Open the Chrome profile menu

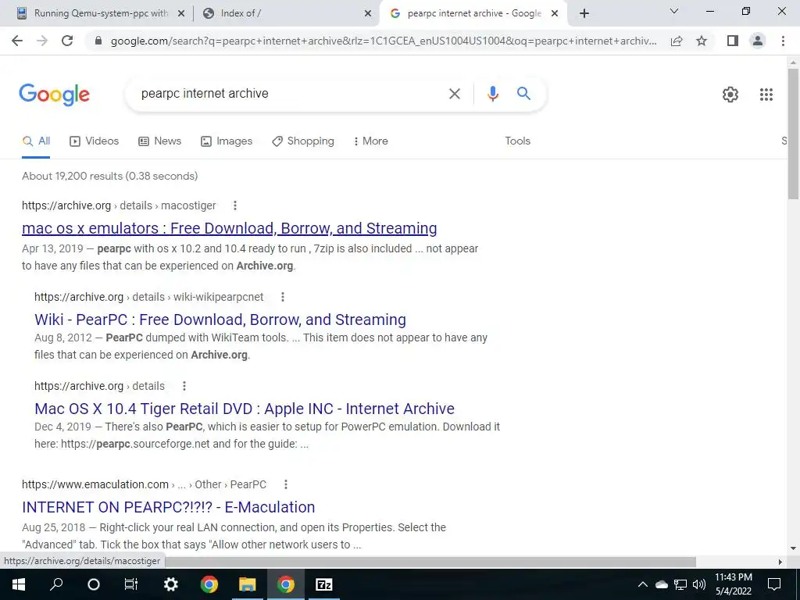[x=758, y=41]
